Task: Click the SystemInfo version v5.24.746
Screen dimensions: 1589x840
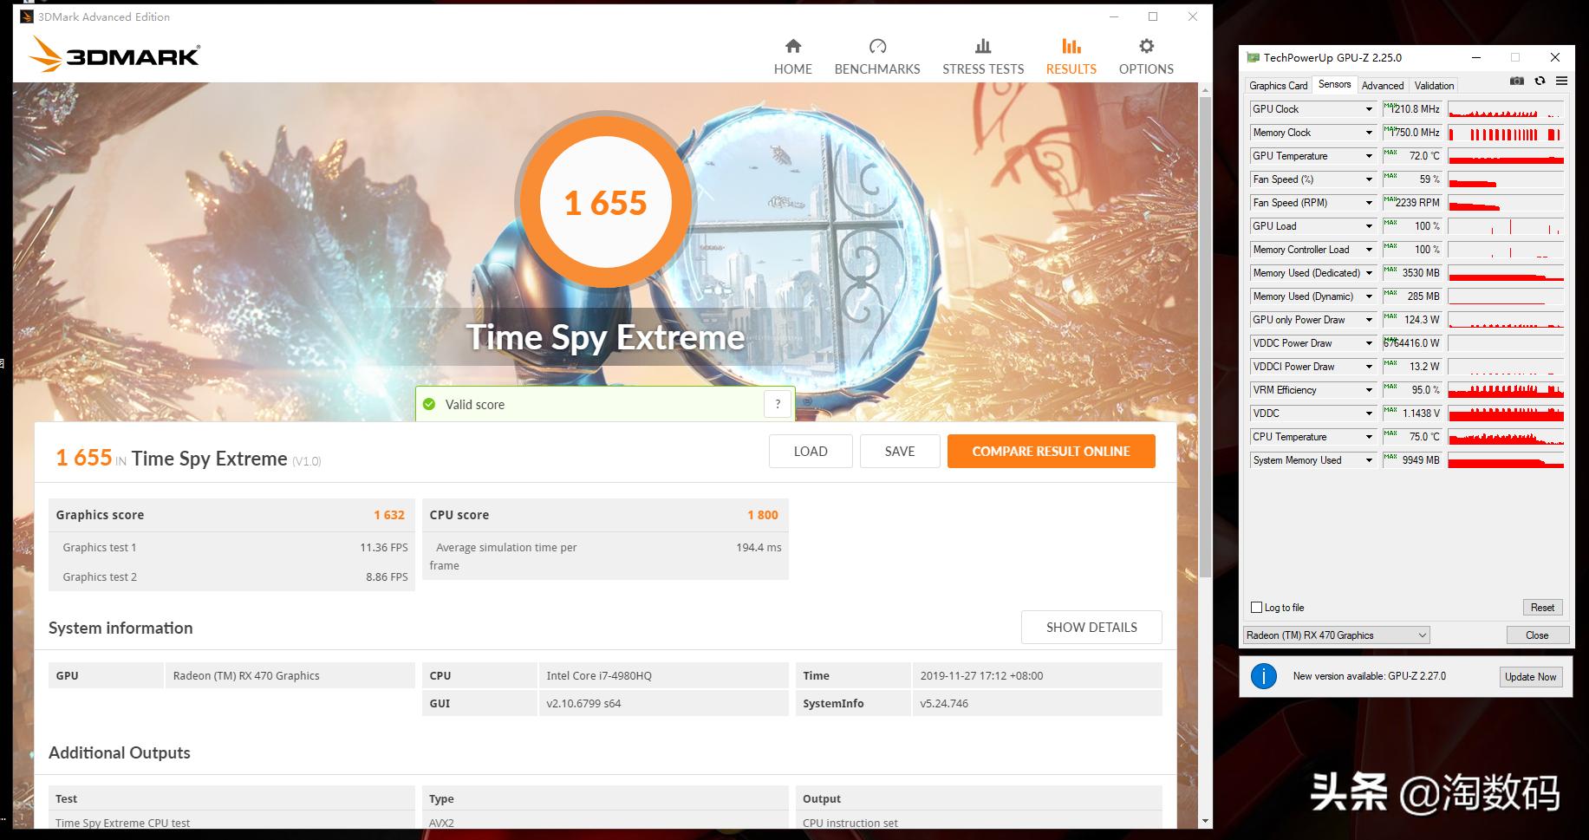Action: pyautogui.click(x=944, y=703)
